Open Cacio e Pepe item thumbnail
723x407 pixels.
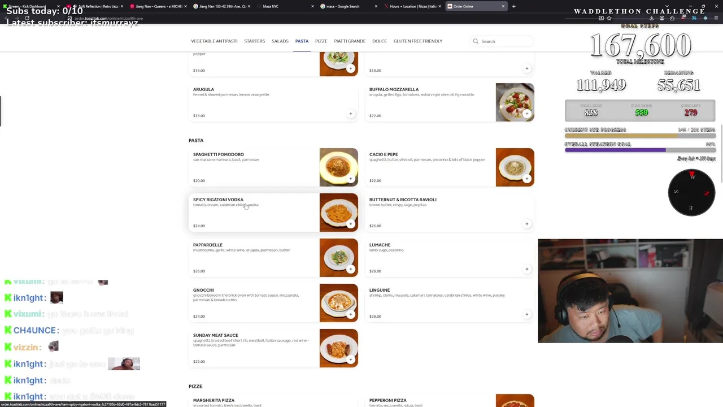coord(515,167)
